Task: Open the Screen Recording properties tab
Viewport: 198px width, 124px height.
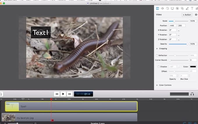Action: tap(172, 8)
